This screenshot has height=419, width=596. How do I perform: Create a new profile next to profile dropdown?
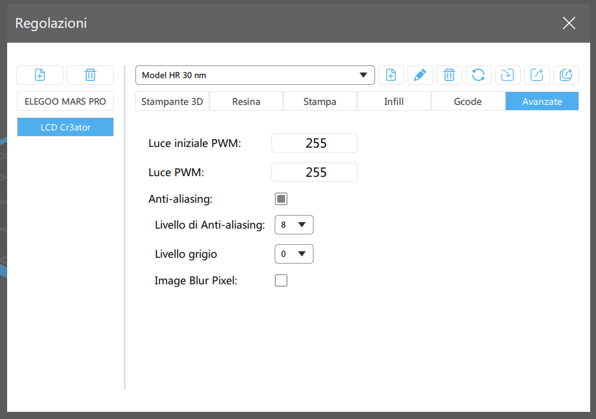(391, 75)
